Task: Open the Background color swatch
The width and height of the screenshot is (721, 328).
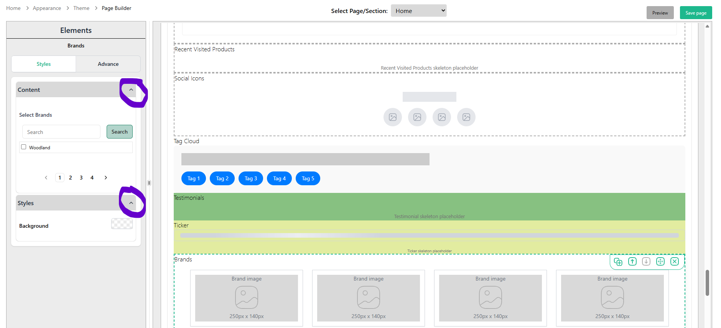Action: pyautogui.click(x=122, y=224)
